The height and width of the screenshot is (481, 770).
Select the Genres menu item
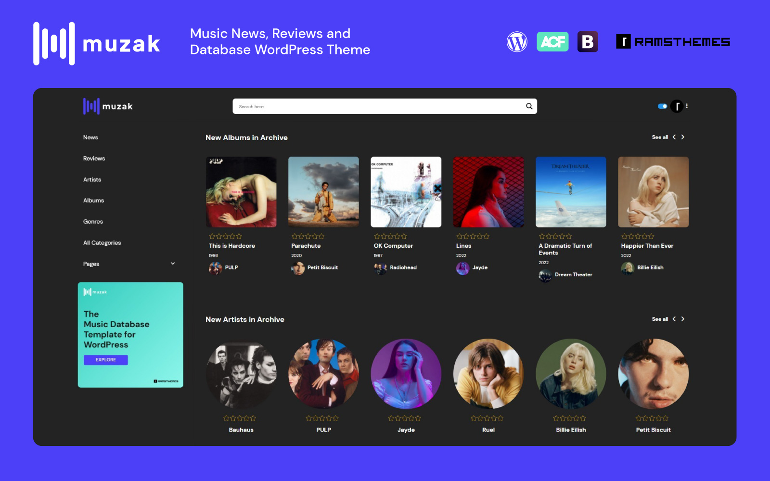[93, 222]
